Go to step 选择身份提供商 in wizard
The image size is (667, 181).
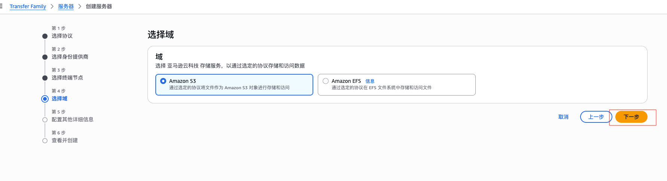(70, 57)
